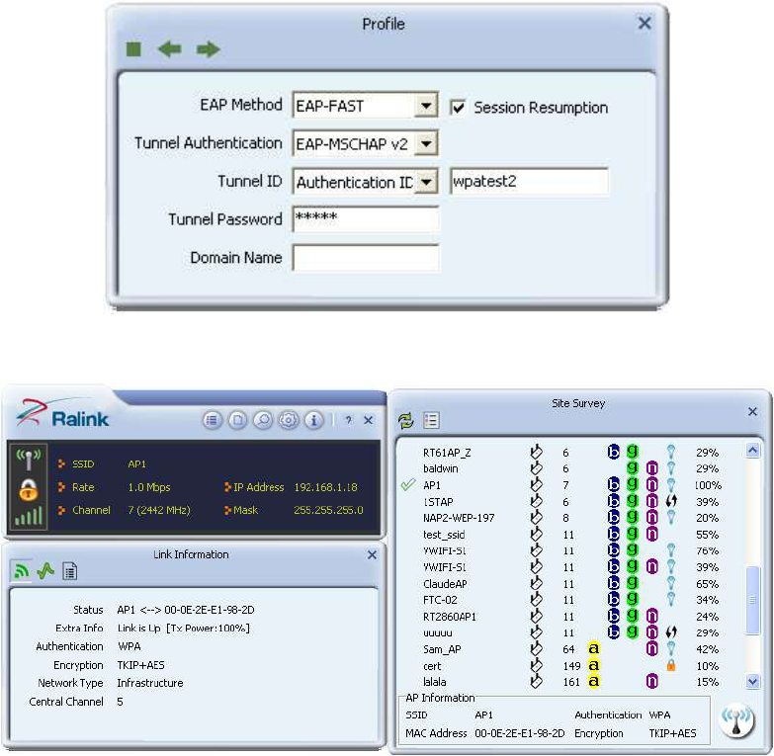Close the Link Information panel
The image size is (774, 756).
click(x=372, y=554)
